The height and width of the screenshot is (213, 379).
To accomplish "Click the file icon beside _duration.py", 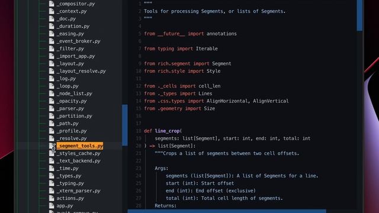I will 52,26.
